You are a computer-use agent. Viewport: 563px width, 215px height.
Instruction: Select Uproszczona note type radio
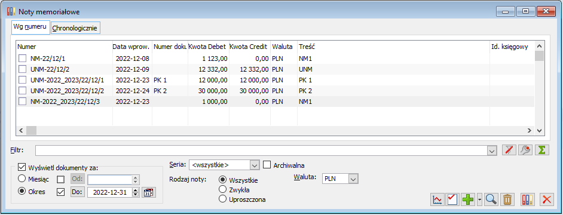pos(223,199)
